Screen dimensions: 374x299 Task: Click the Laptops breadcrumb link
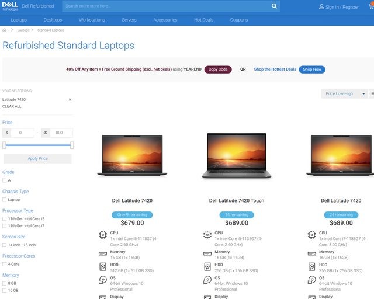[x=23, y=30]
